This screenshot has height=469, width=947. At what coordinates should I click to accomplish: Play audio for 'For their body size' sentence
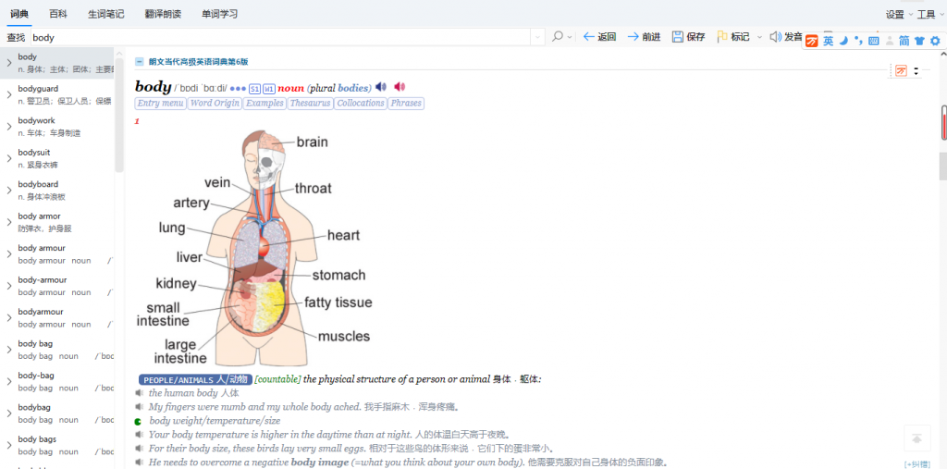(140, 449)
